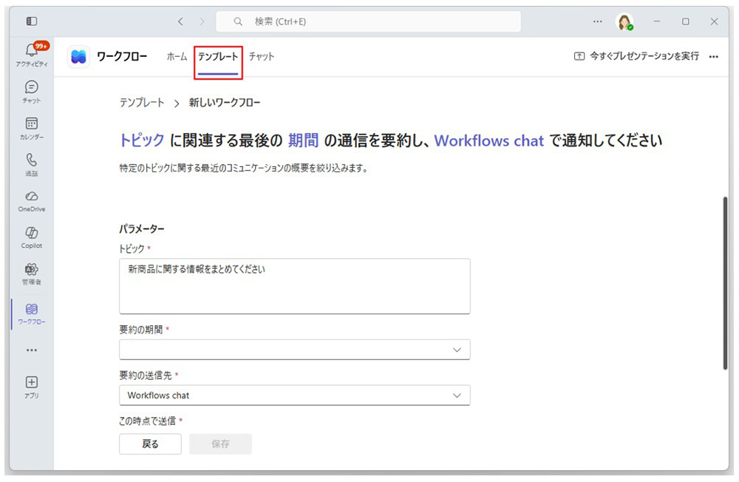Click into the トピック text area
Image resolution: width=739 pixels, height=482 pixels.
295,286
